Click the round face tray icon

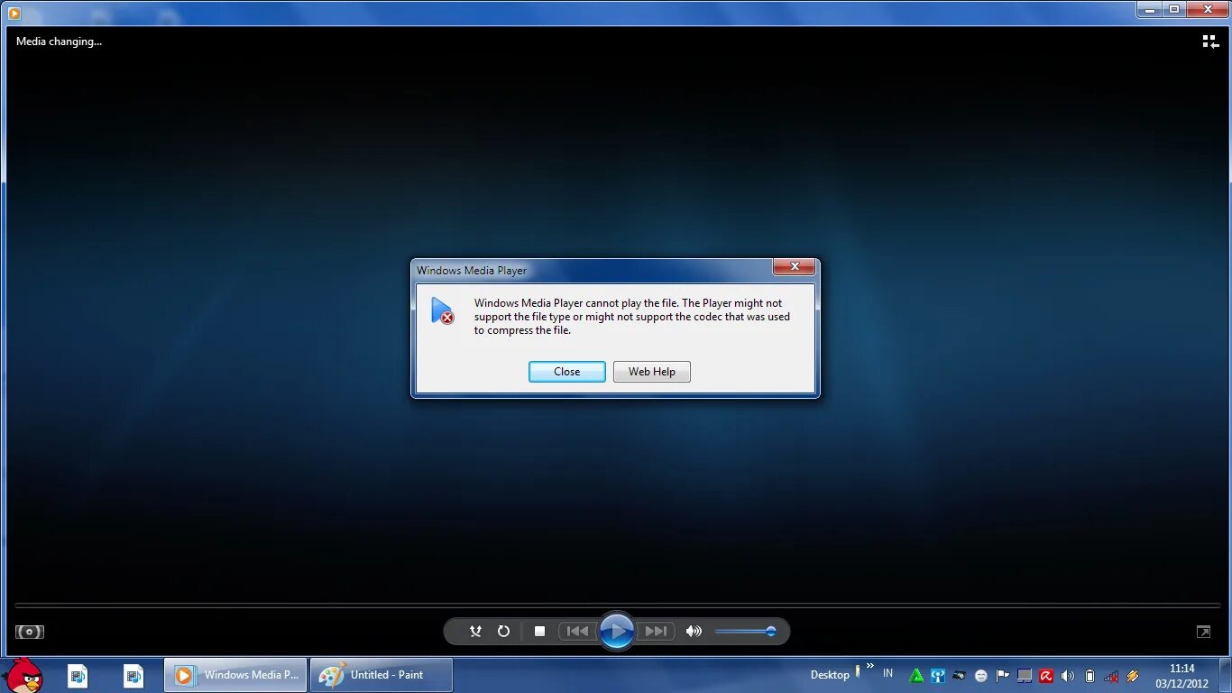tap(981, 676)
